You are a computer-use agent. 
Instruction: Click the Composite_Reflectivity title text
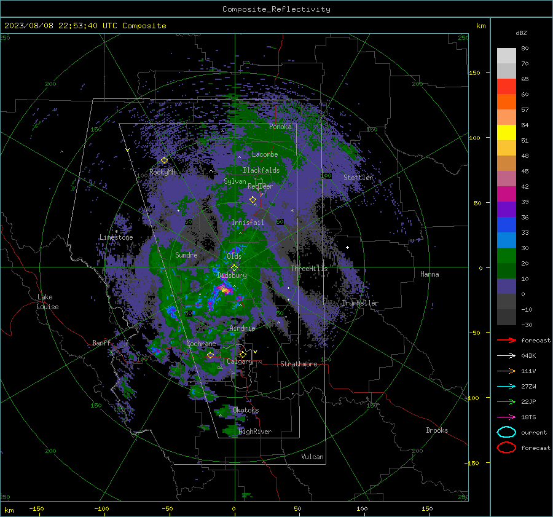coord(276,9)
